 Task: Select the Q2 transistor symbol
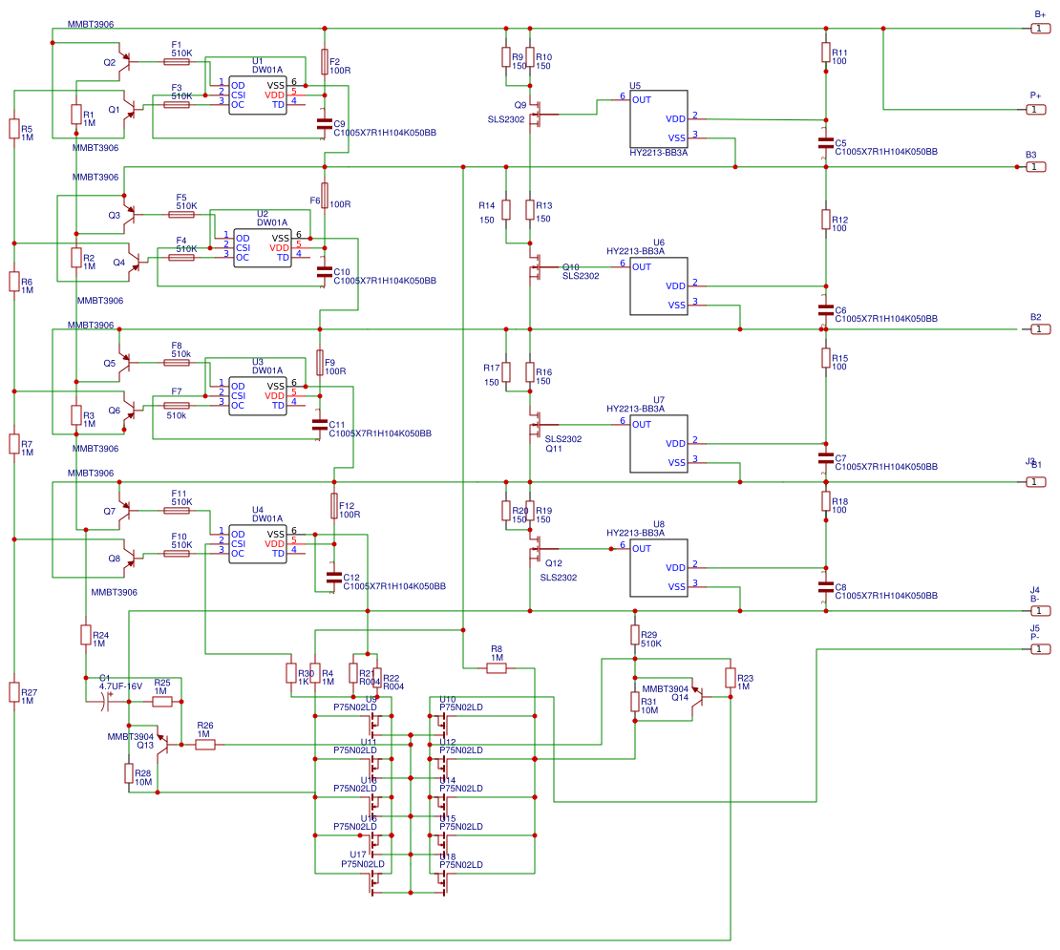pyautogui.click(x=126, y=61)
